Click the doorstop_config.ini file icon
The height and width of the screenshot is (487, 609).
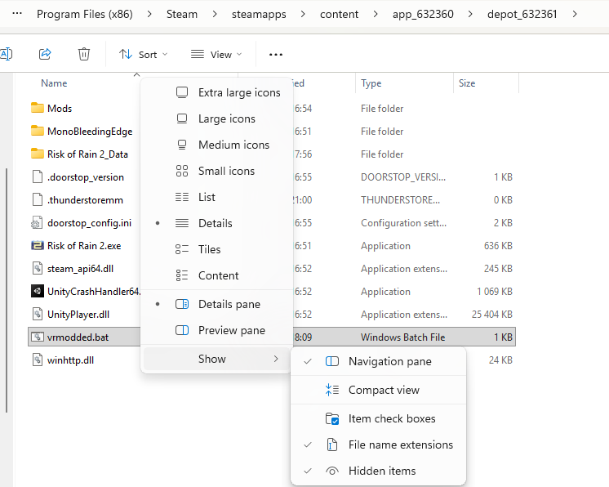click(37, 223)
